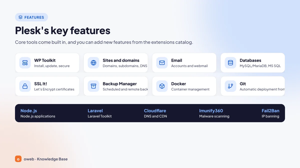Image resolution: width=300 pixels, height=168 pixels.
Task: Click the envelope icon for Email
Action: coord(162,63)
